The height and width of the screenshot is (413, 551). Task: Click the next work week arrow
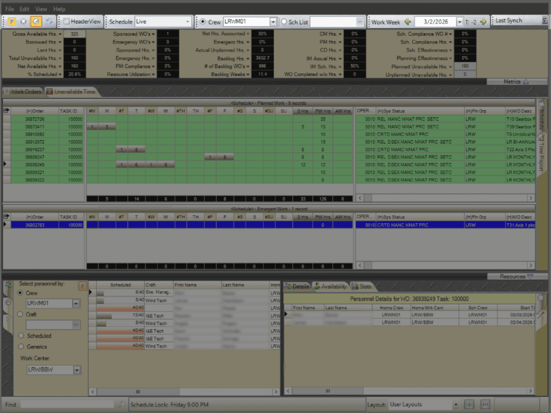pyautogui.click(x=483, y=22)
